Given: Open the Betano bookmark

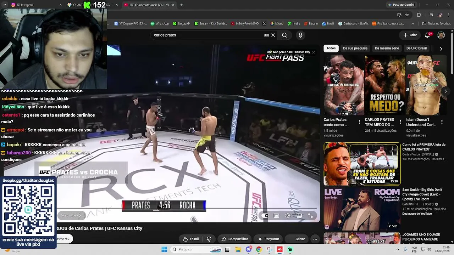Looking at the screenshot, I should (x=311, y=24).
